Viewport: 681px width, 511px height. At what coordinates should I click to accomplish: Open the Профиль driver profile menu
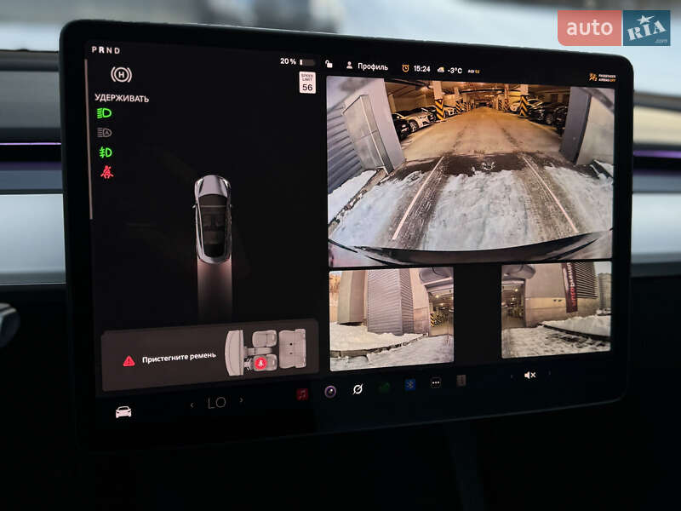point(366,66)
